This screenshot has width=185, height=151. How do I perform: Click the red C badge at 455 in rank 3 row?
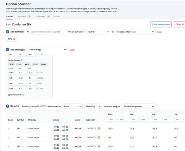point(58,148)
